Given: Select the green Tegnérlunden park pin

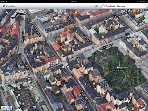Looking at the screenshot, I should [x=118, y=68].
